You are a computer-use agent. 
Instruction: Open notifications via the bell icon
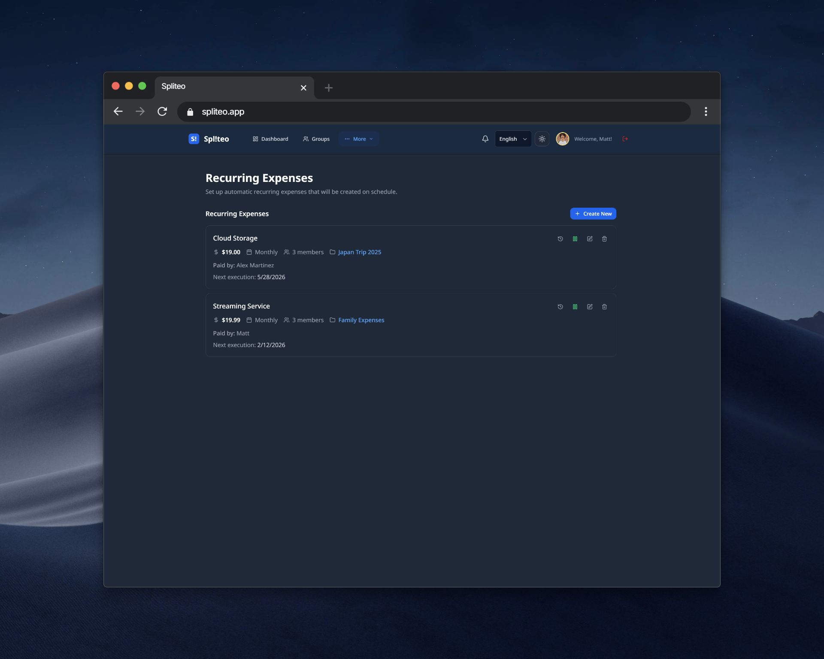485,139
